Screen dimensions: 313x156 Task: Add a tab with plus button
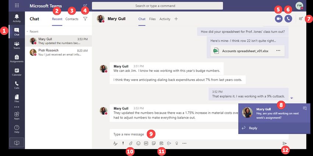176,19
